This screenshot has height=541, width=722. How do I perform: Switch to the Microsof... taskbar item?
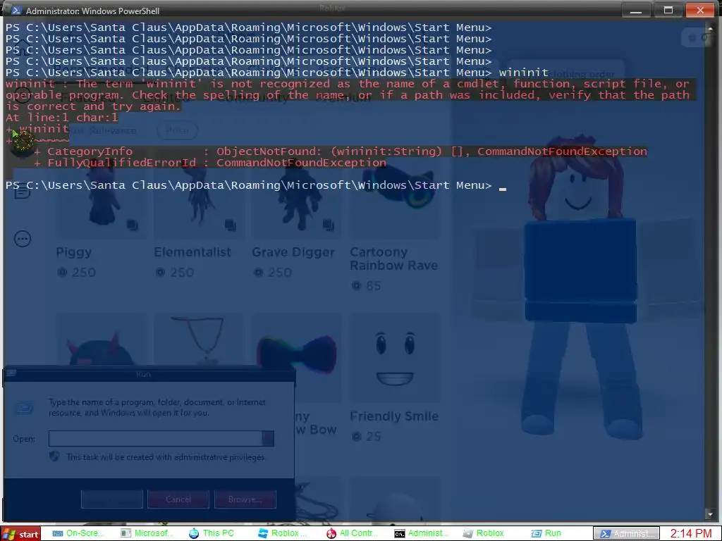coord(146,533)
